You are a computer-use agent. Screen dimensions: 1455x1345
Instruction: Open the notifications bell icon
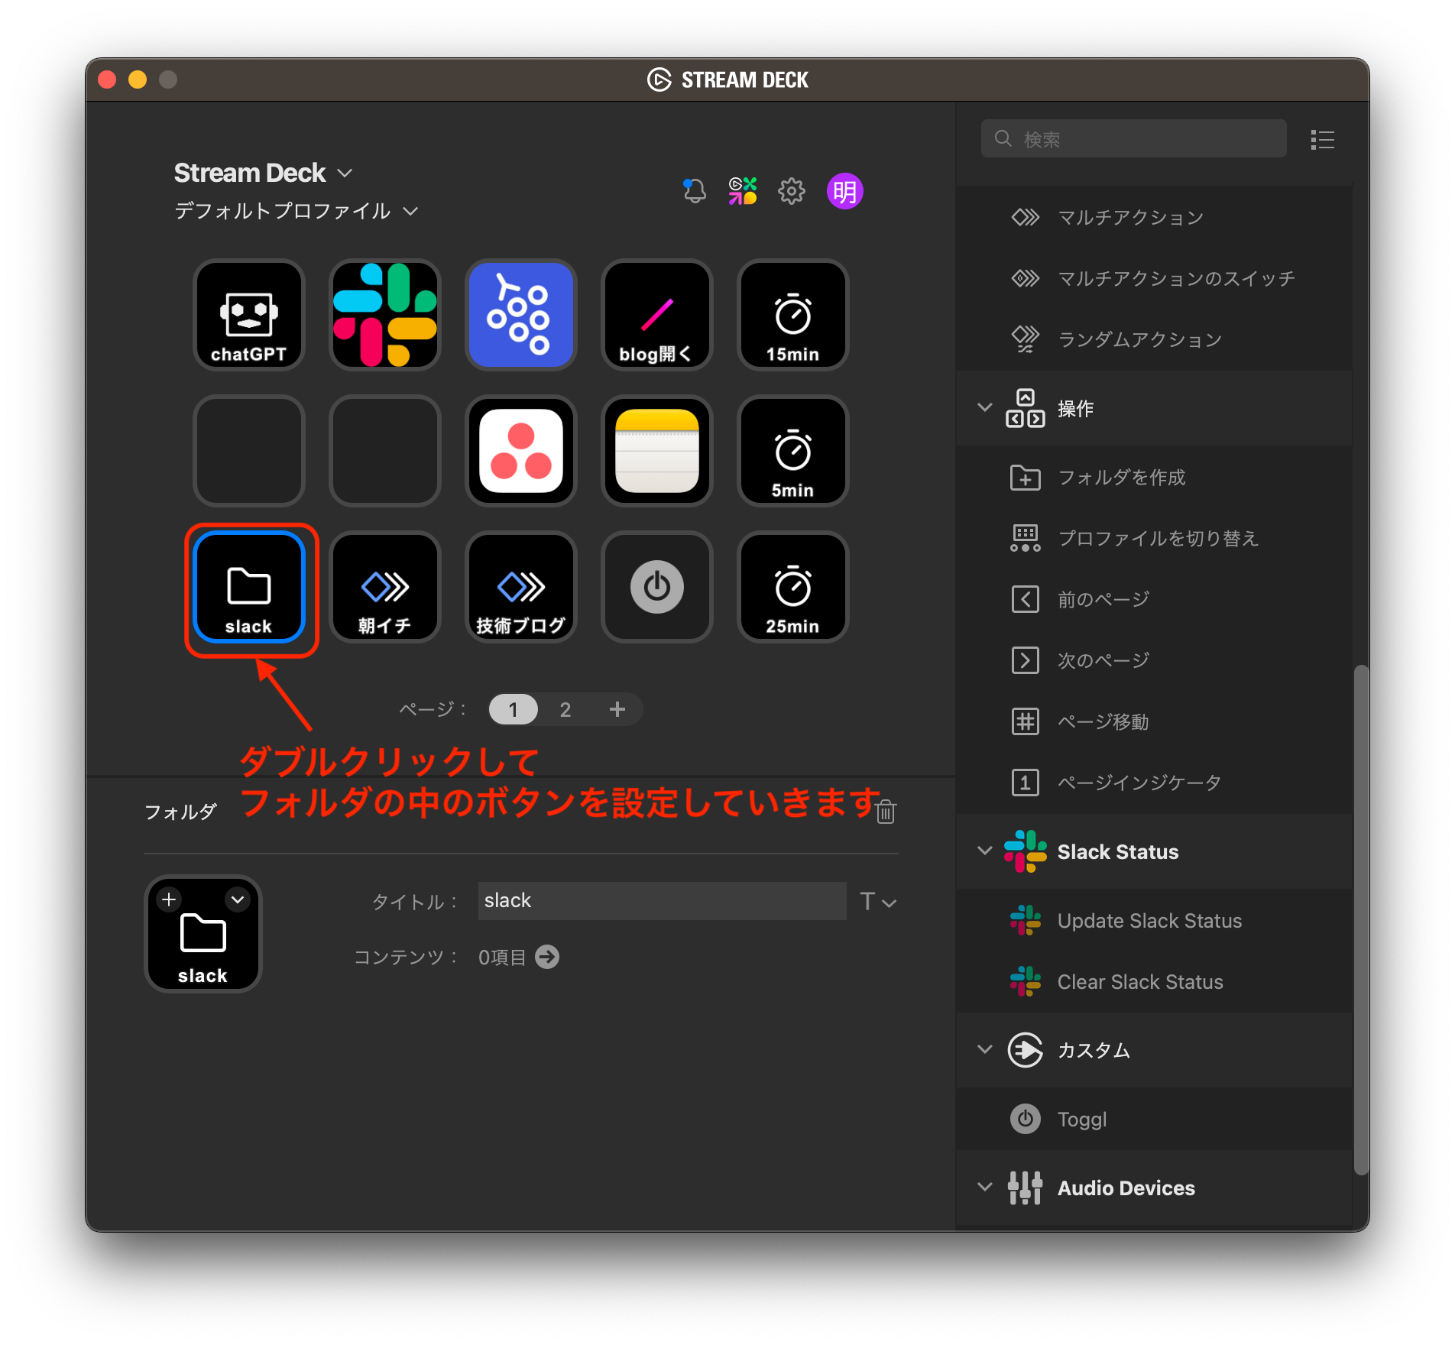[x=694, y=191]
